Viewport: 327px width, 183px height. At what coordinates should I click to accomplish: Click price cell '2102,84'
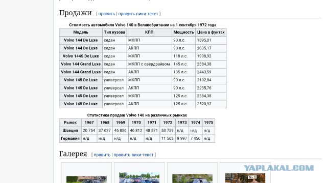(211, 80)
